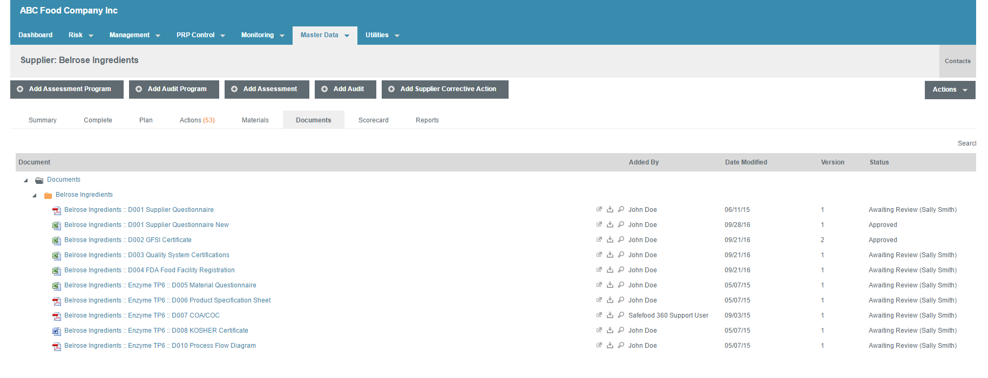Open D006 Product Specification Sheet external-link icon
The width and height of the screenshot is (988, 378).
599,300
